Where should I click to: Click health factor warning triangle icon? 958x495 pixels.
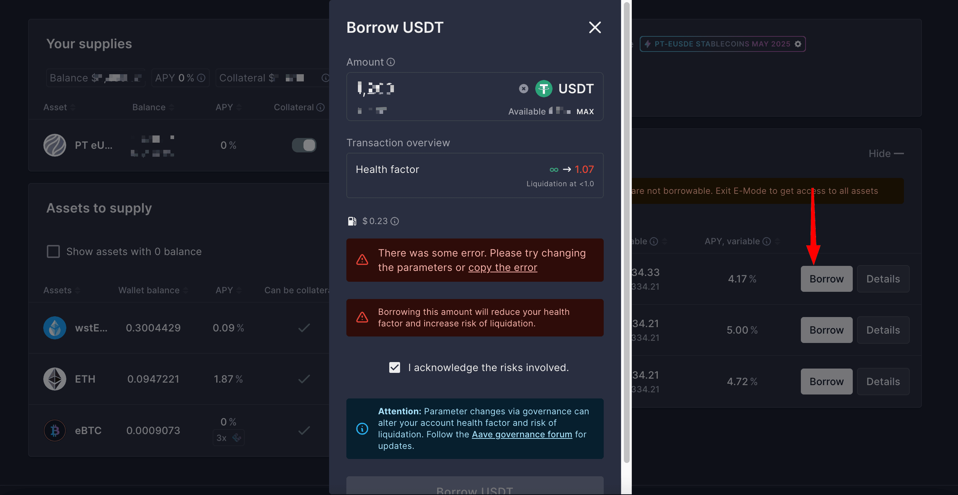(362, 317)
